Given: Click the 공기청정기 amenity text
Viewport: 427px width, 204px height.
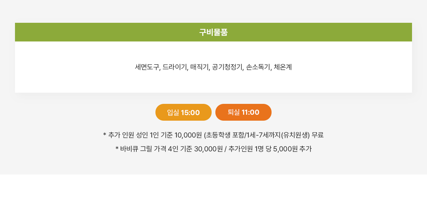Looking at the screenshot, I should coord(227,67).
